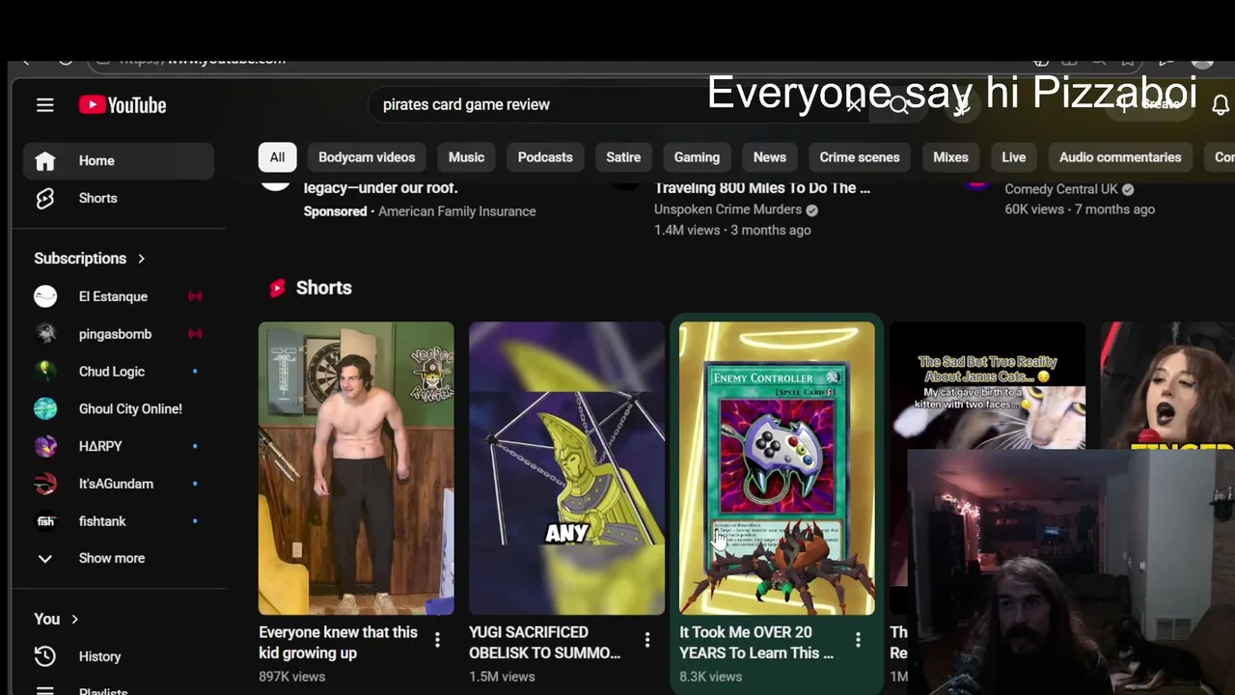Open 'Everyone knew that this kid growing up' title
Viewport: 1235px width, 695px height.
tap(338, 643)
